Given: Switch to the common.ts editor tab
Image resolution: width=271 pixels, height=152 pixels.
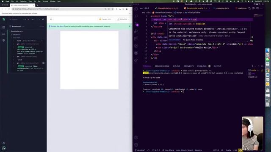Looking at the screenshot, I should [x=221, y=8].
